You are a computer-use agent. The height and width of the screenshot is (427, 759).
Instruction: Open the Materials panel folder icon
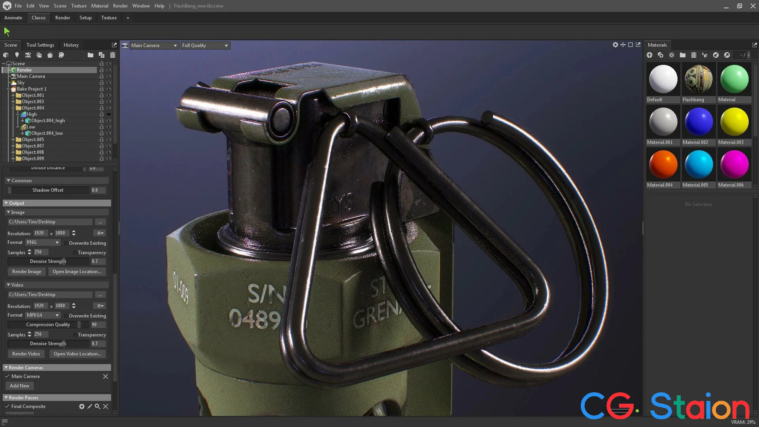pyautogui.click(x=682, y=55)
